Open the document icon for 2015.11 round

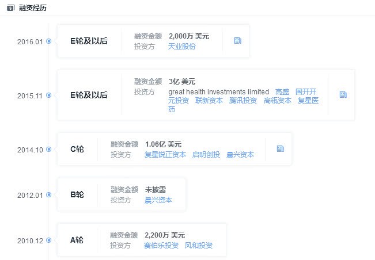[343, 94]
